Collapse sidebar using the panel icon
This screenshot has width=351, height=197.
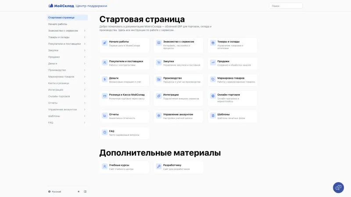point(85,192)
